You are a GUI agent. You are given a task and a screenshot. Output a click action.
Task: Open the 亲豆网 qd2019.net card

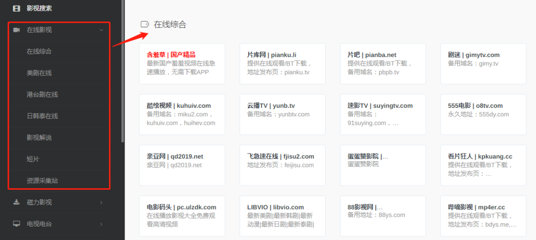(182, 165)
